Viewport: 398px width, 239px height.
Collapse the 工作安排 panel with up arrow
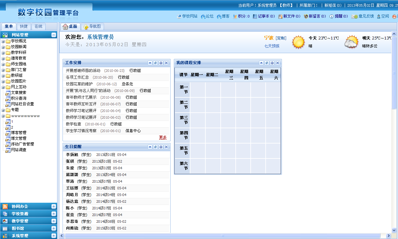[150, 63]
